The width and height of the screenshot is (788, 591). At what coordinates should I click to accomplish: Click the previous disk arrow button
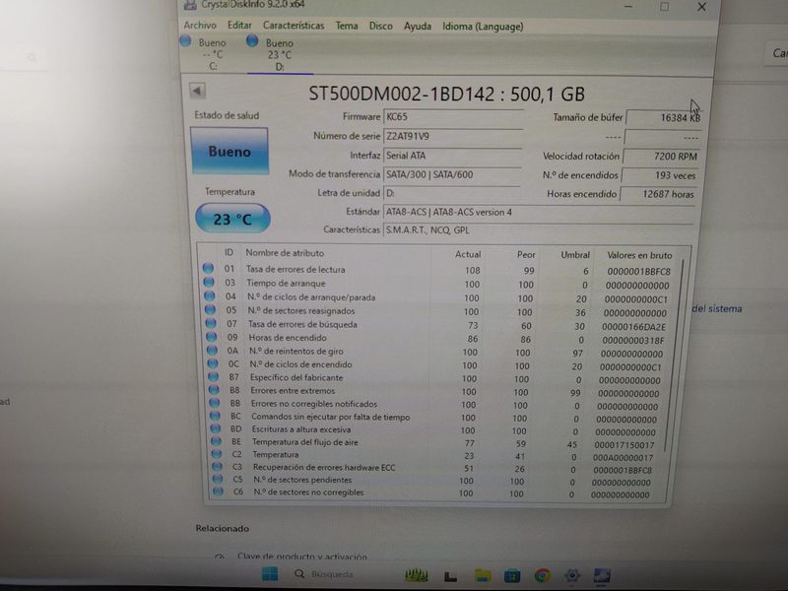coord(198,91)
